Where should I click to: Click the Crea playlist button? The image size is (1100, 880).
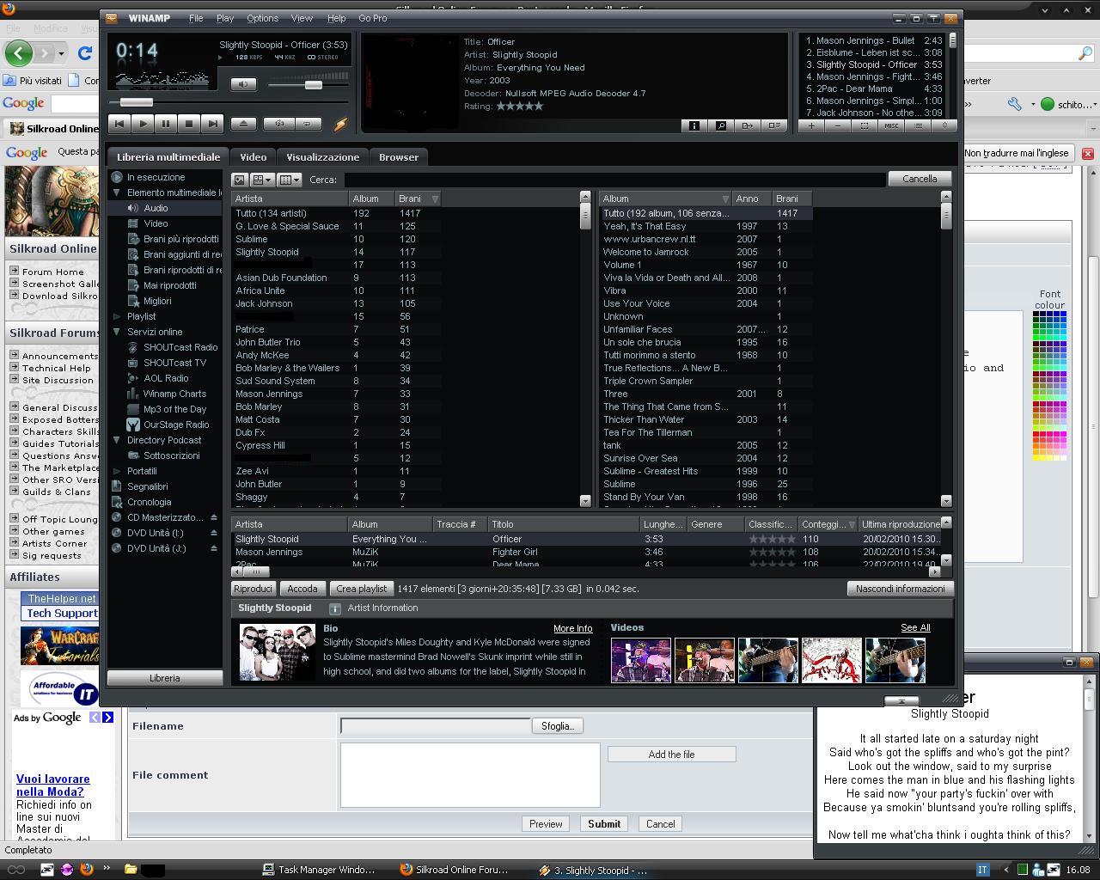point(361,589)
